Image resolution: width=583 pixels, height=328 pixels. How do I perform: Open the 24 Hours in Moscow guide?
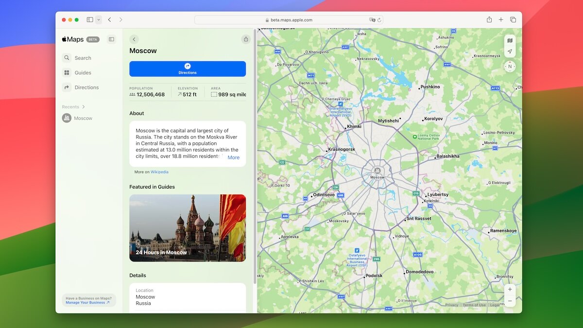tap(188, 228)
